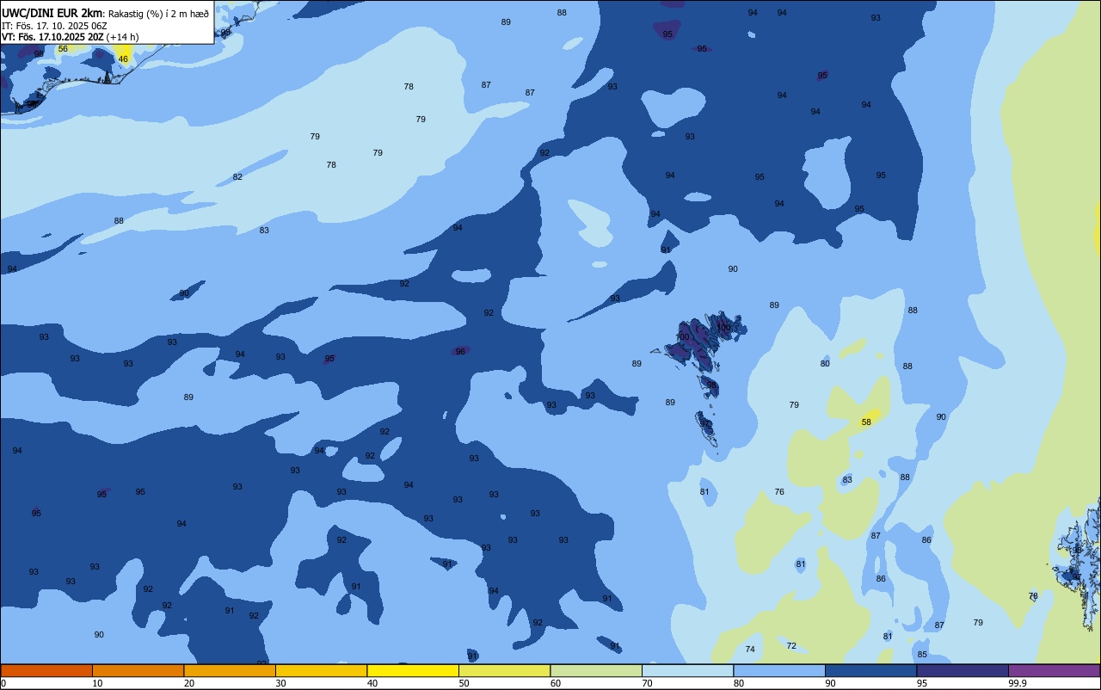
Task: Pick the 20–30 legend color swatch
Action: point(230,670)
